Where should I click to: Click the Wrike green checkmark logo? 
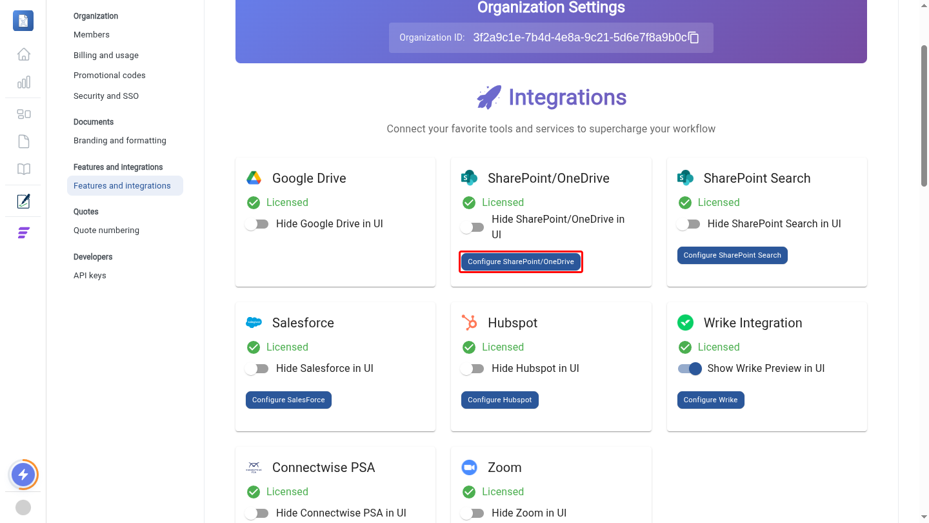(685, 323)
